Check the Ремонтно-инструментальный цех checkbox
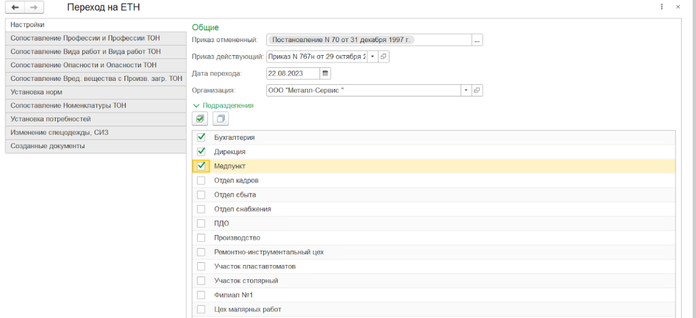Screen dimensions: 696x318 (201, 252)
